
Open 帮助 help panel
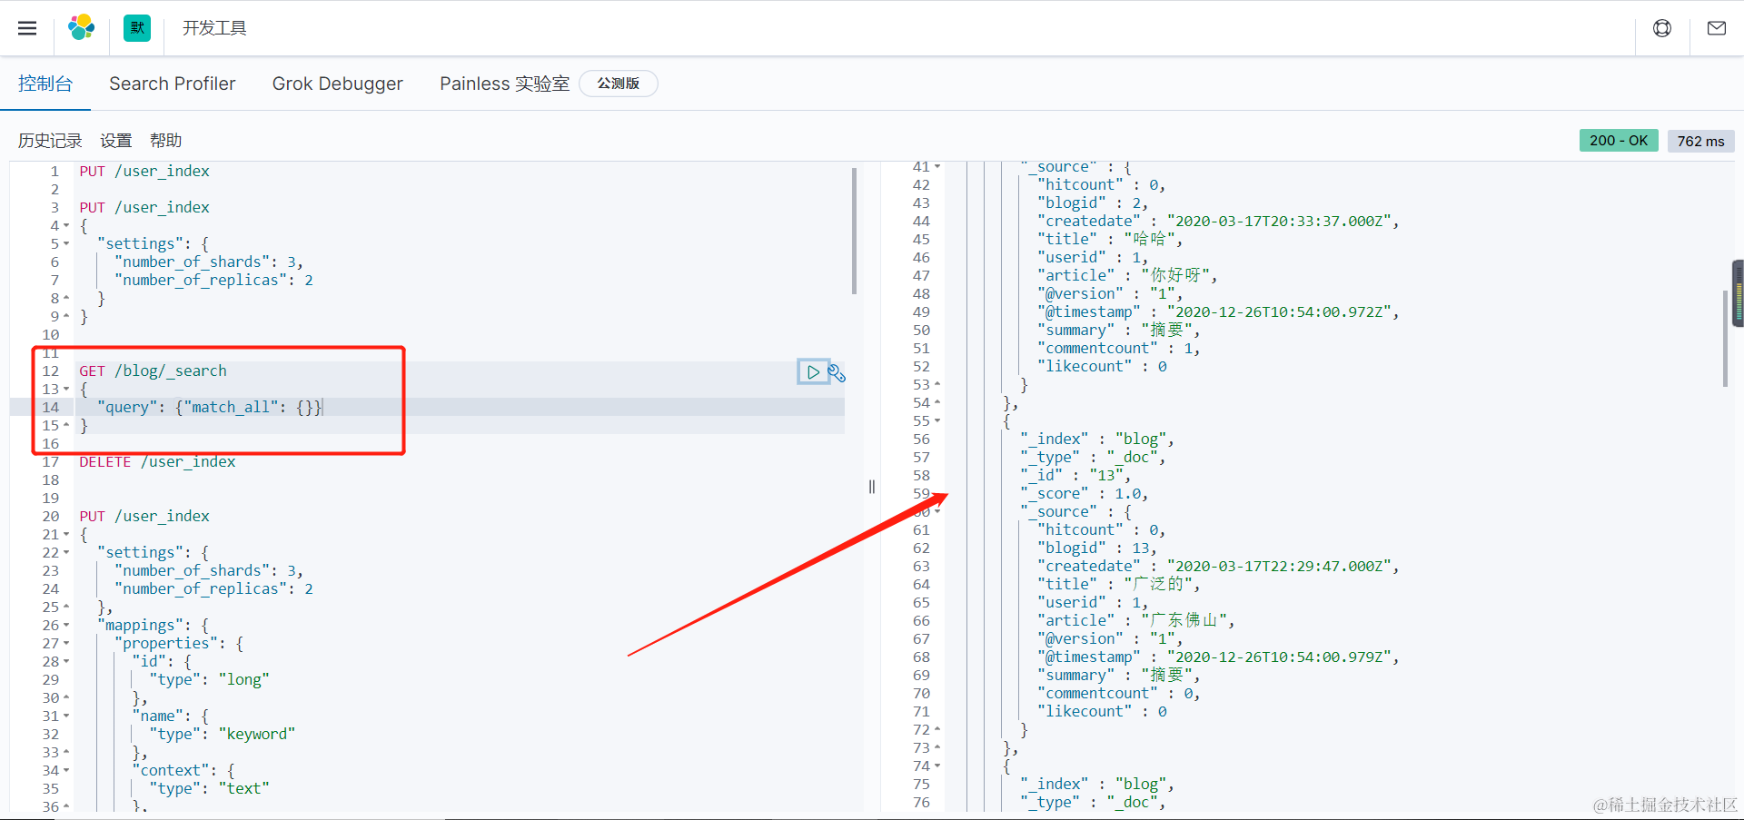166,141
